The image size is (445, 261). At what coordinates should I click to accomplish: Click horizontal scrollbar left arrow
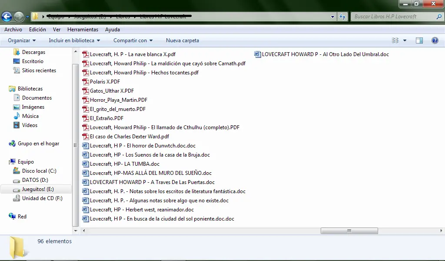coord(84,231)
